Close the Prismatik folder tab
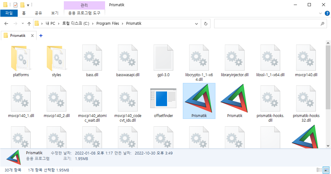The width and height of the screenshot is (331, 174). [x=32, y=36]
